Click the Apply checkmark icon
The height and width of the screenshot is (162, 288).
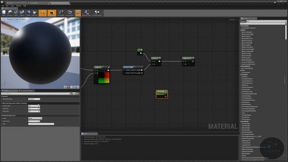(x=16, y=13)
